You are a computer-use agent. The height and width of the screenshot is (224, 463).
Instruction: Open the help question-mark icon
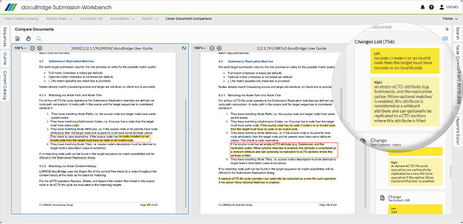point(432,7)
